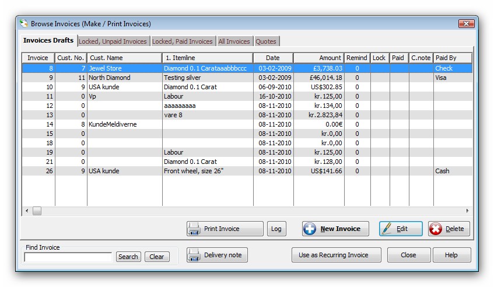Select the Cash paid-by cell
Image resolution: width=494 pixels, height=287 pixels.
(453, 171)
